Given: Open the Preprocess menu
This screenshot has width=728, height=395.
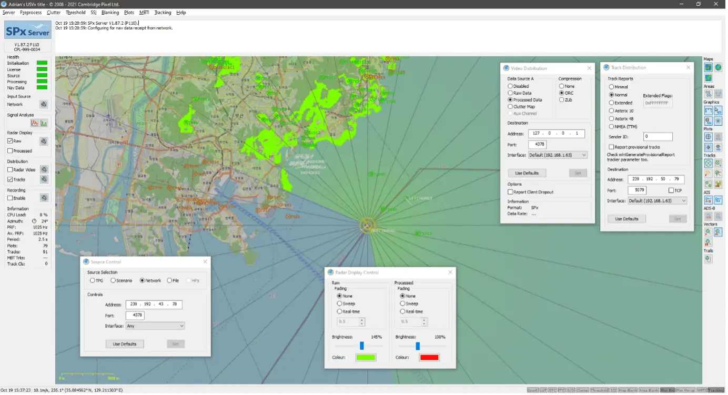Looking at the screenshot, I should 31,13.
